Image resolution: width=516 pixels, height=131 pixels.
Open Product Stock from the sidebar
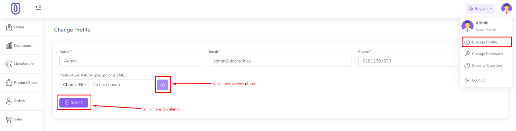25,83
